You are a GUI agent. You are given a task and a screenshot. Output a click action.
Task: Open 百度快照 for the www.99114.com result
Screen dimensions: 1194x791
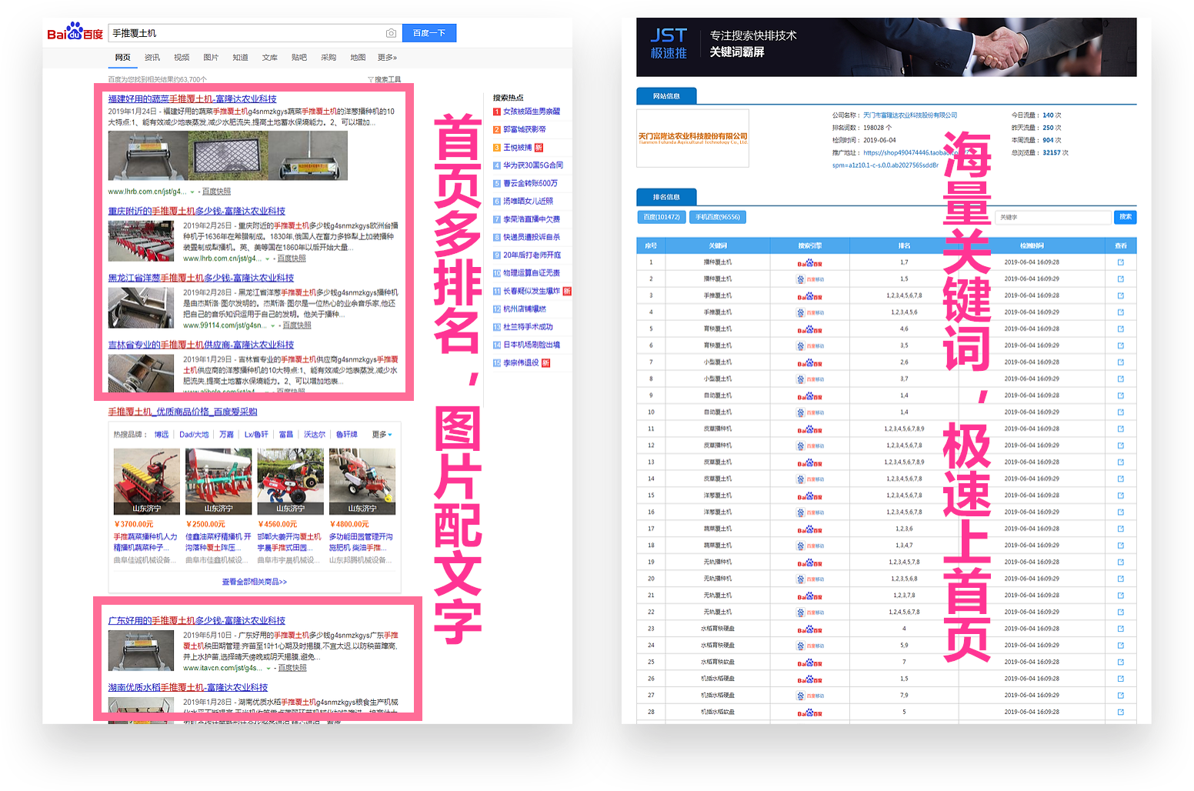297,325
